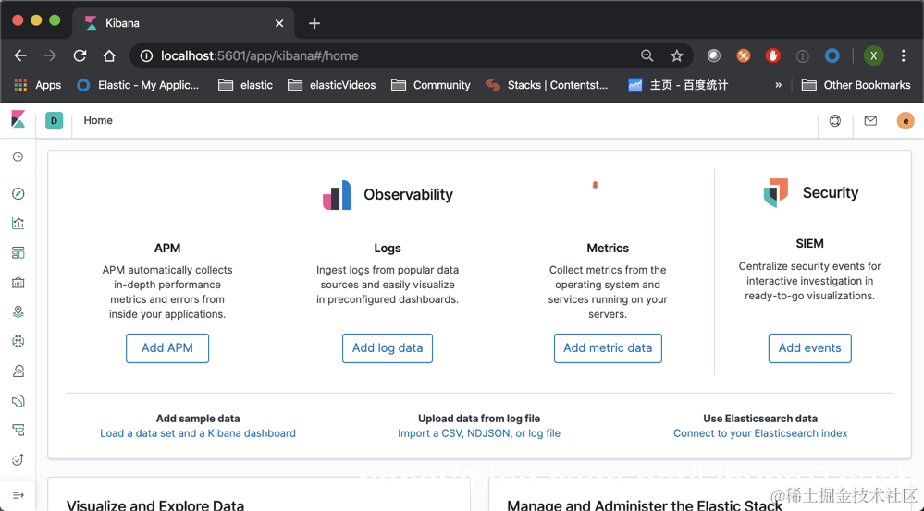Click the Observability logo icon
924x511 pixels.
(337, 195)
